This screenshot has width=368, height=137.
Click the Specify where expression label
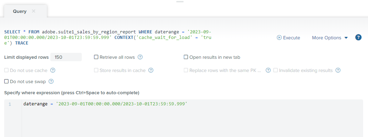coord(72,93)
